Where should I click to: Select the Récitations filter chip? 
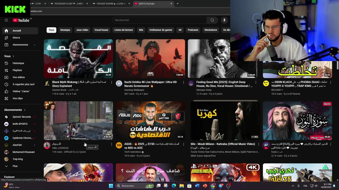(x=211, y=30)
